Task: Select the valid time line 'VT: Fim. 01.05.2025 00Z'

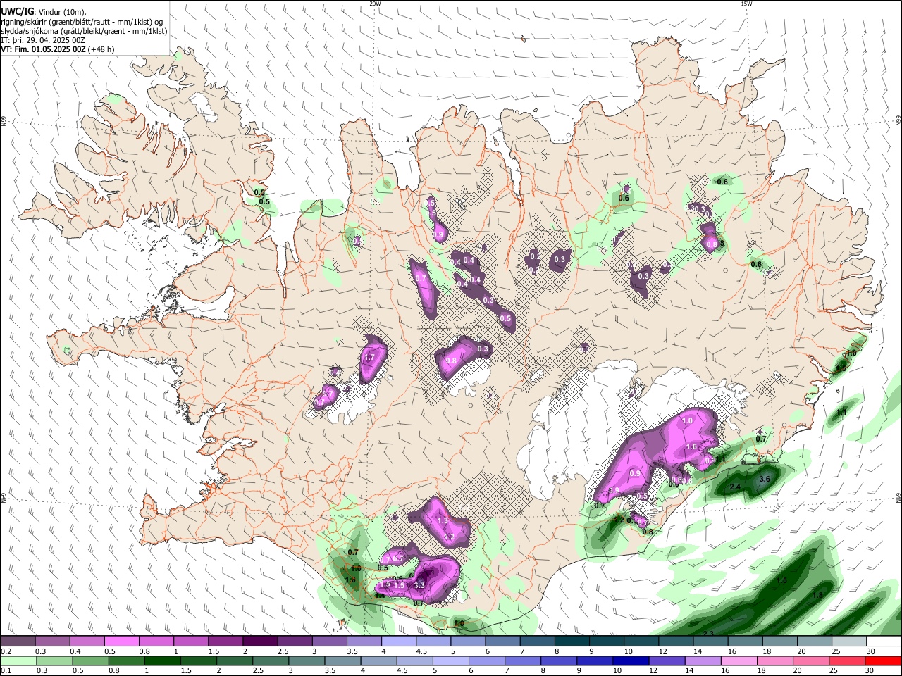Action: point(43,49)
